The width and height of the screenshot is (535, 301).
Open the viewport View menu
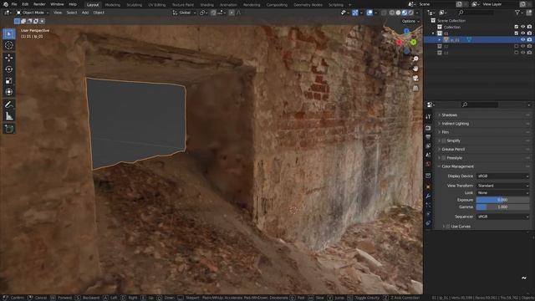pos(58,13)
